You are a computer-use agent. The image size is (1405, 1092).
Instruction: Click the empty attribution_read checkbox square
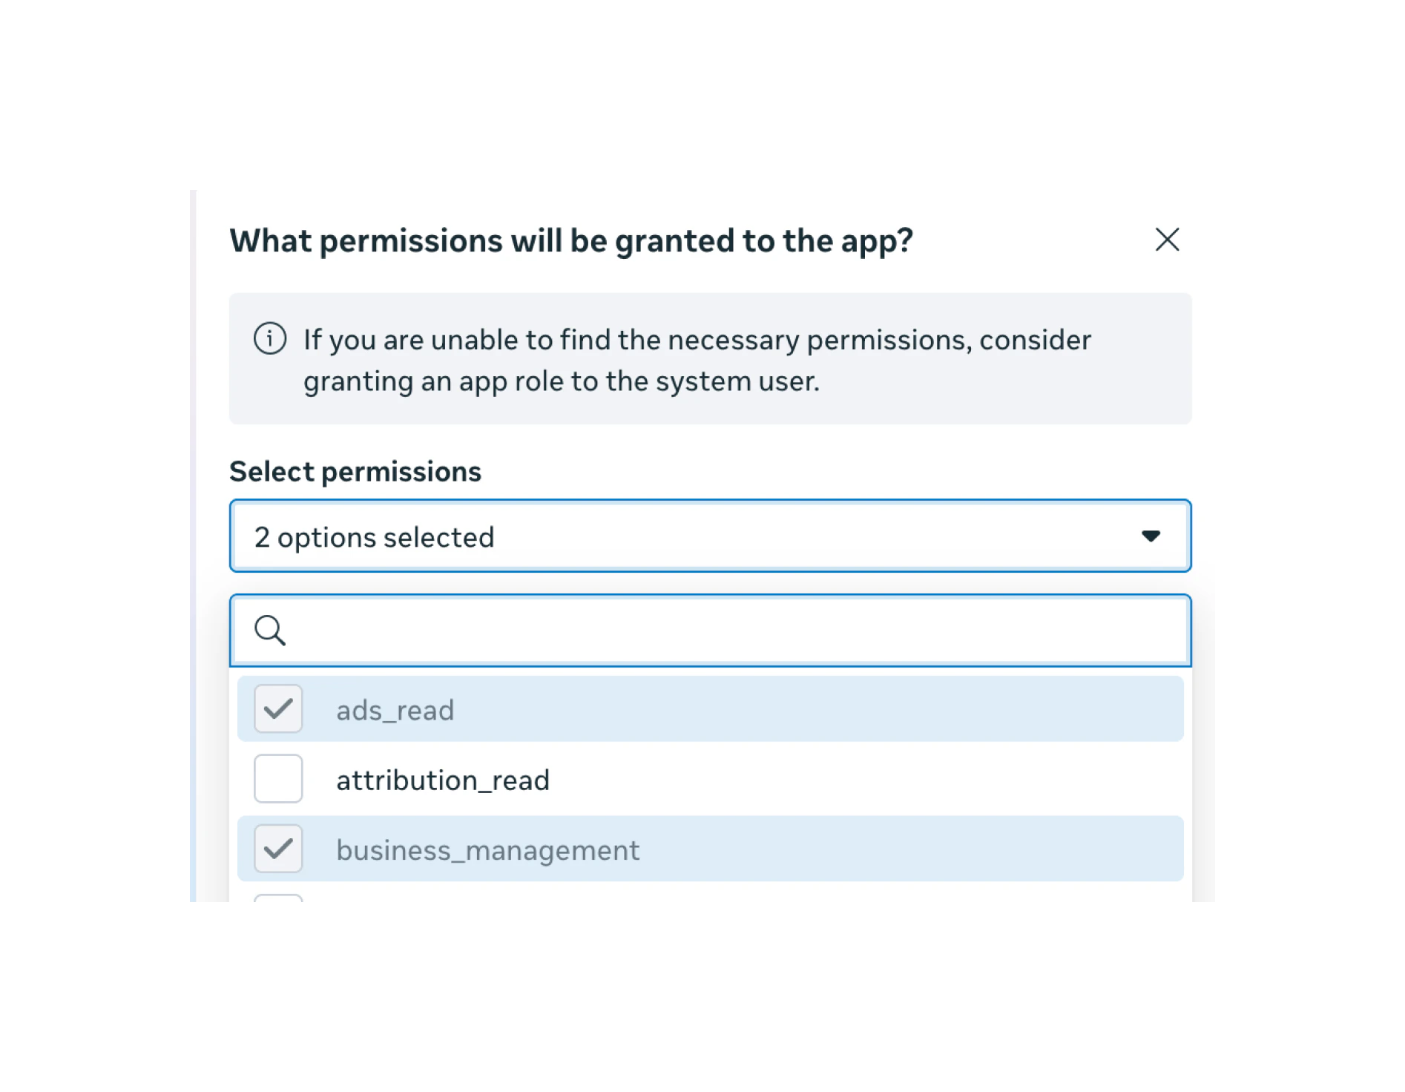pyautogui.click(x=278, y=779)
